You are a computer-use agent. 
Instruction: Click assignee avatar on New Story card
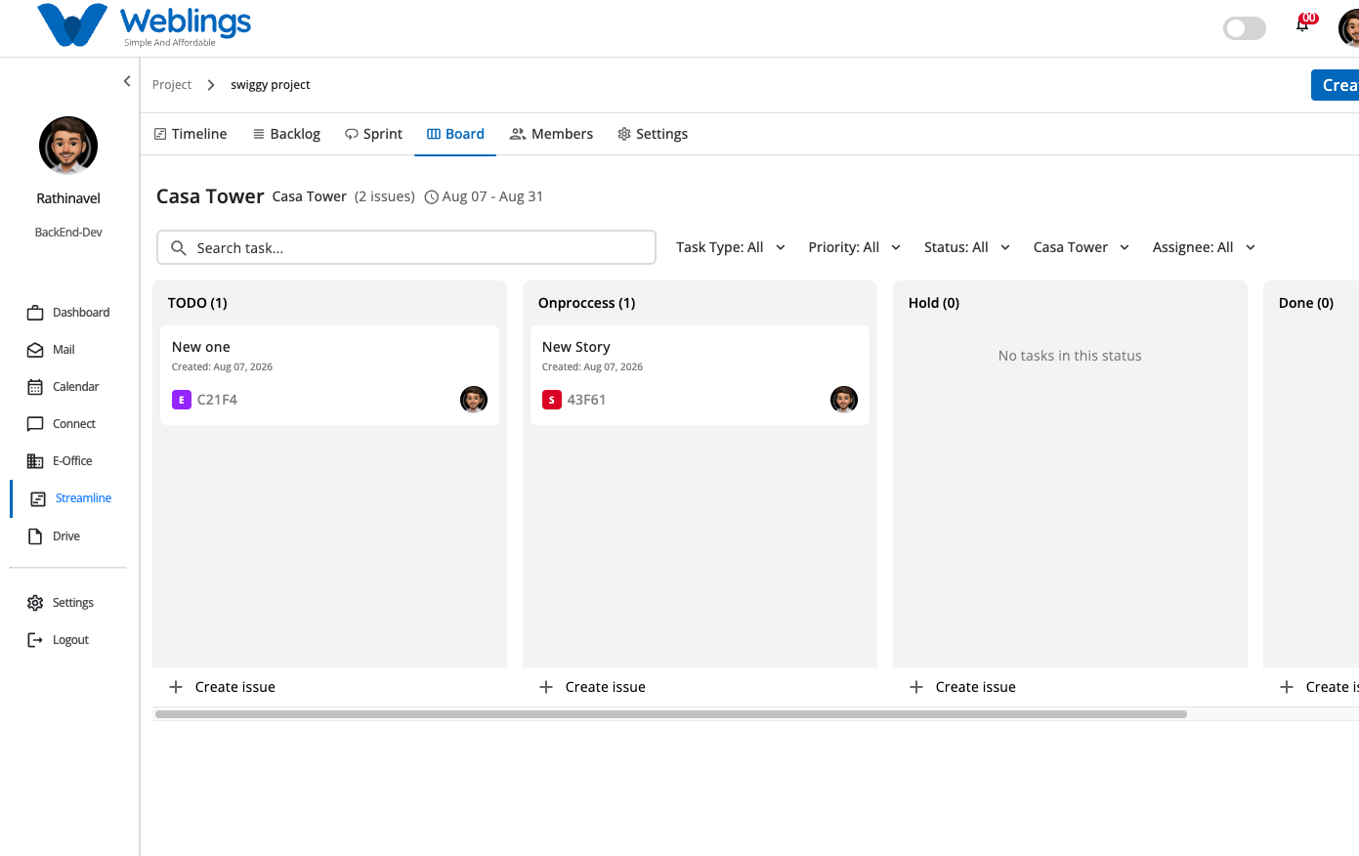(x=844, y=400)
